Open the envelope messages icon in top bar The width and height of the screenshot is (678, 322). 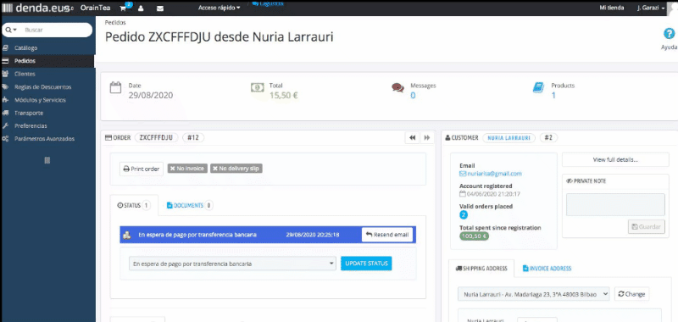point(160,8)
